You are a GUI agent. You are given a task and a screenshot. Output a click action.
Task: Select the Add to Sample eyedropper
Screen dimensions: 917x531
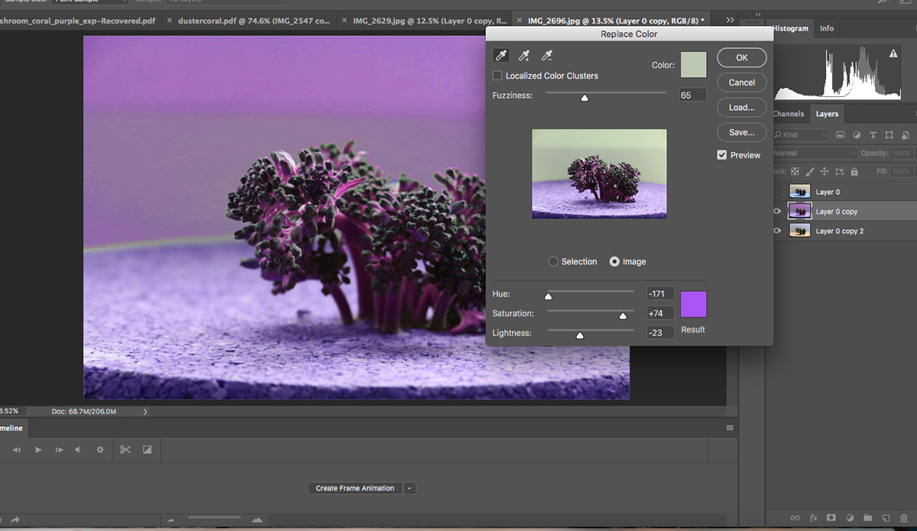pyautogui.click(x=524, y=55)
